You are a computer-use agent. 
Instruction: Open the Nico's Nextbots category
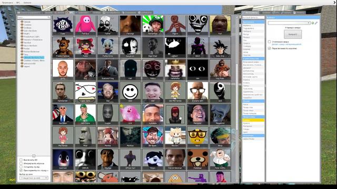click(x=31, y=46)
